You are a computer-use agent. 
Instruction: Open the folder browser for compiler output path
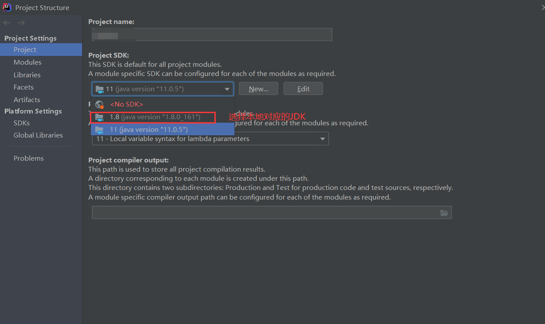click(x=444, y=213)
